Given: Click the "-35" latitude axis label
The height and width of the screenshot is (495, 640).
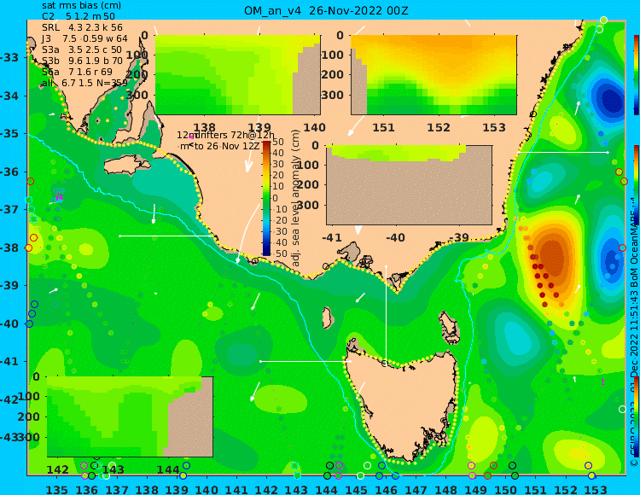Looking at the screenshot, I should tap(9, 134).
